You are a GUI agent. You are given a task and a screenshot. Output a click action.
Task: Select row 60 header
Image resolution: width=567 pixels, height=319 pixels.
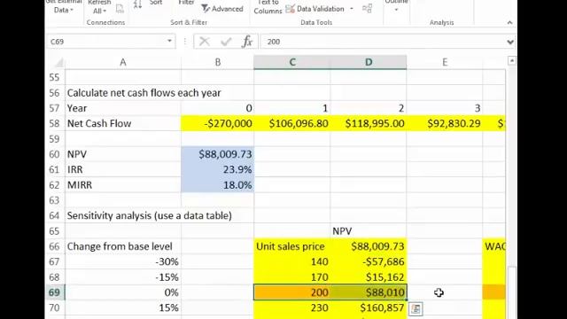55,154
